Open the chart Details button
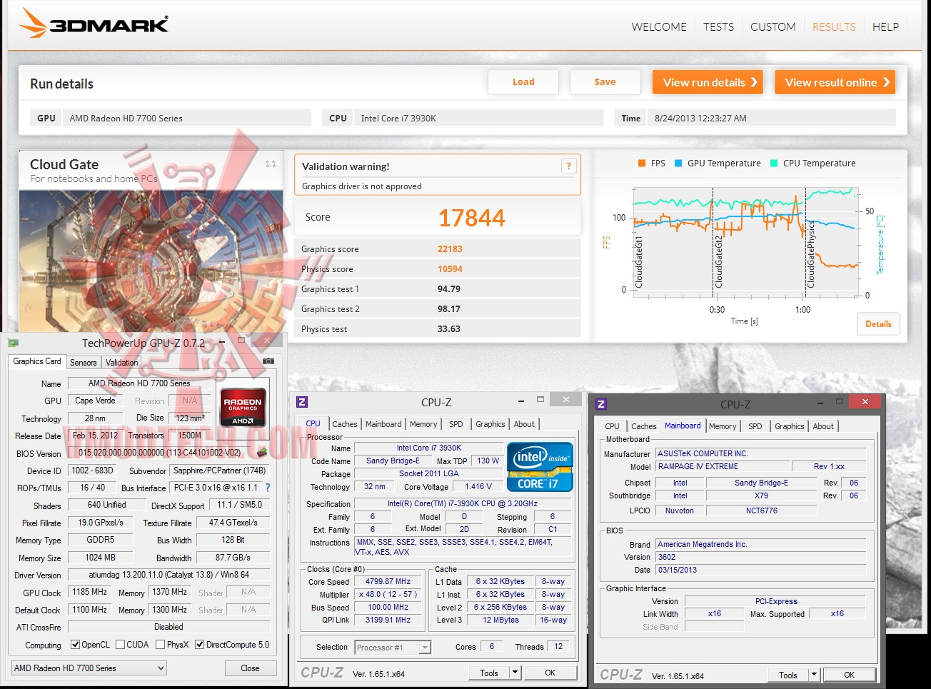This screenshot has width=931, height=689. (x=878, y=323)
